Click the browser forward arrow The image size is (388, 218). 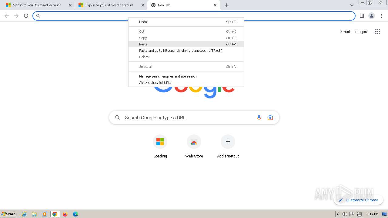coord(16,16)
